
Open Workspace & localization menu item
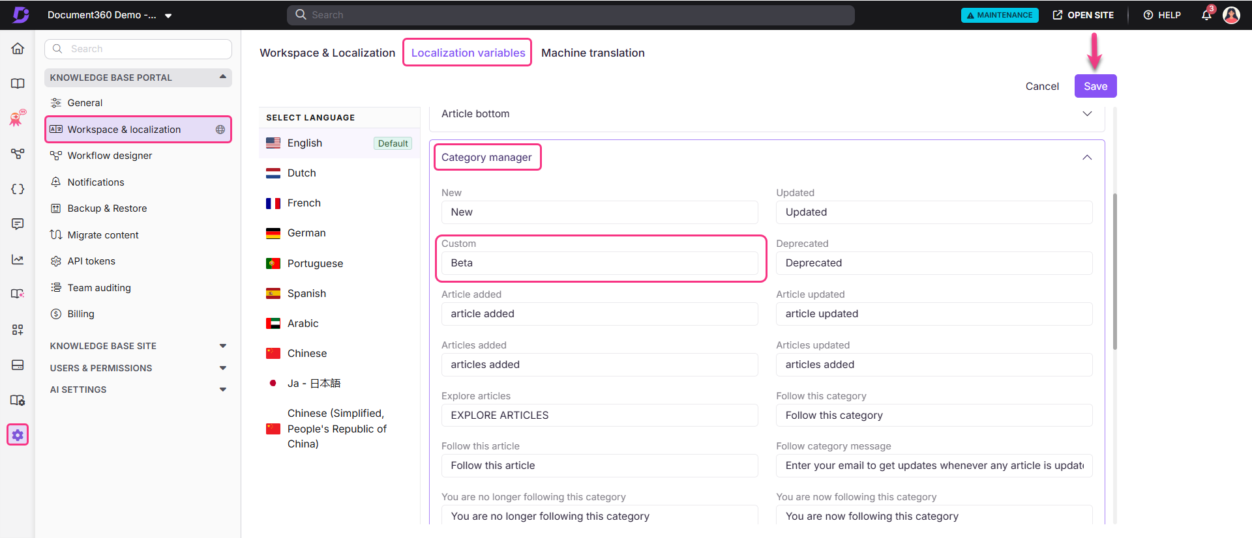point(138,130)
